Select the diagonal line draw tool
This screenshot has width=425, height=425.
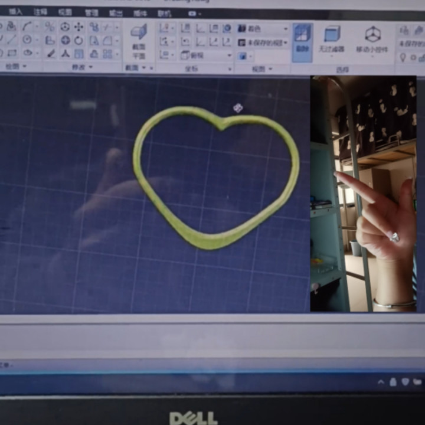click(x=12, y=40)
